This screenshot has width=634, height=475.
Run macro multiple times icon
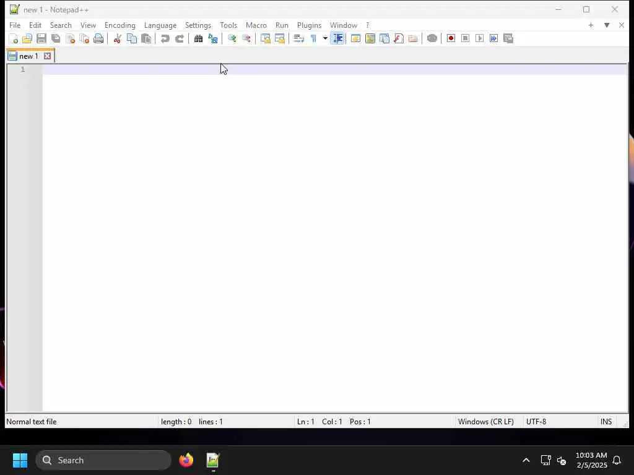(493, 38)
